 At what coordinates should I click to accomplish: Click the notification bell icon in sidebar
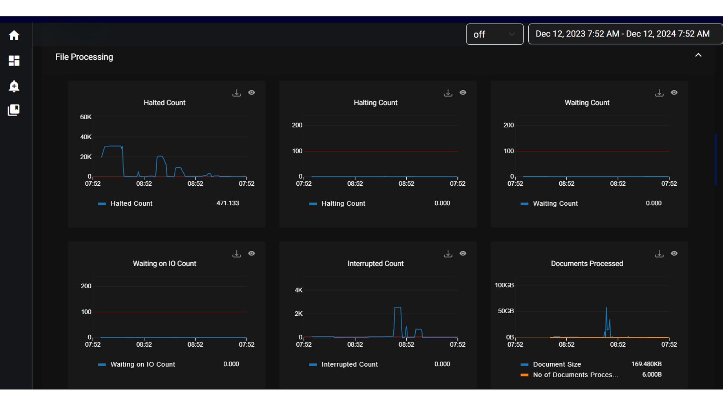[x=14, y=86]
